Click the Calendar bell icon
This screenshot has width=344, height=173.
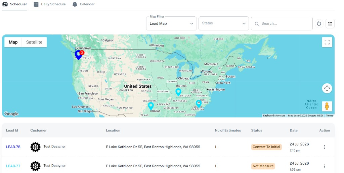(x=75, y=4)
